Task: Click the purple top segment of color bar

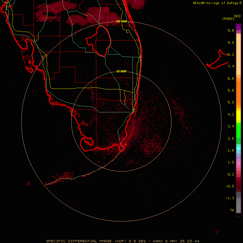Action: (238, 27)
